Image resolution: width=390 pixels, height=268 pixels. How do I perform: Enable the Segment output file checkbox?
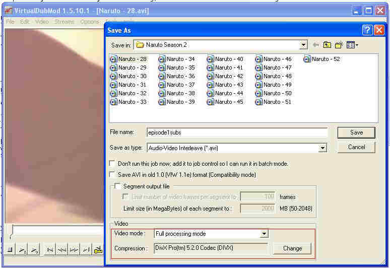point(117,186)
